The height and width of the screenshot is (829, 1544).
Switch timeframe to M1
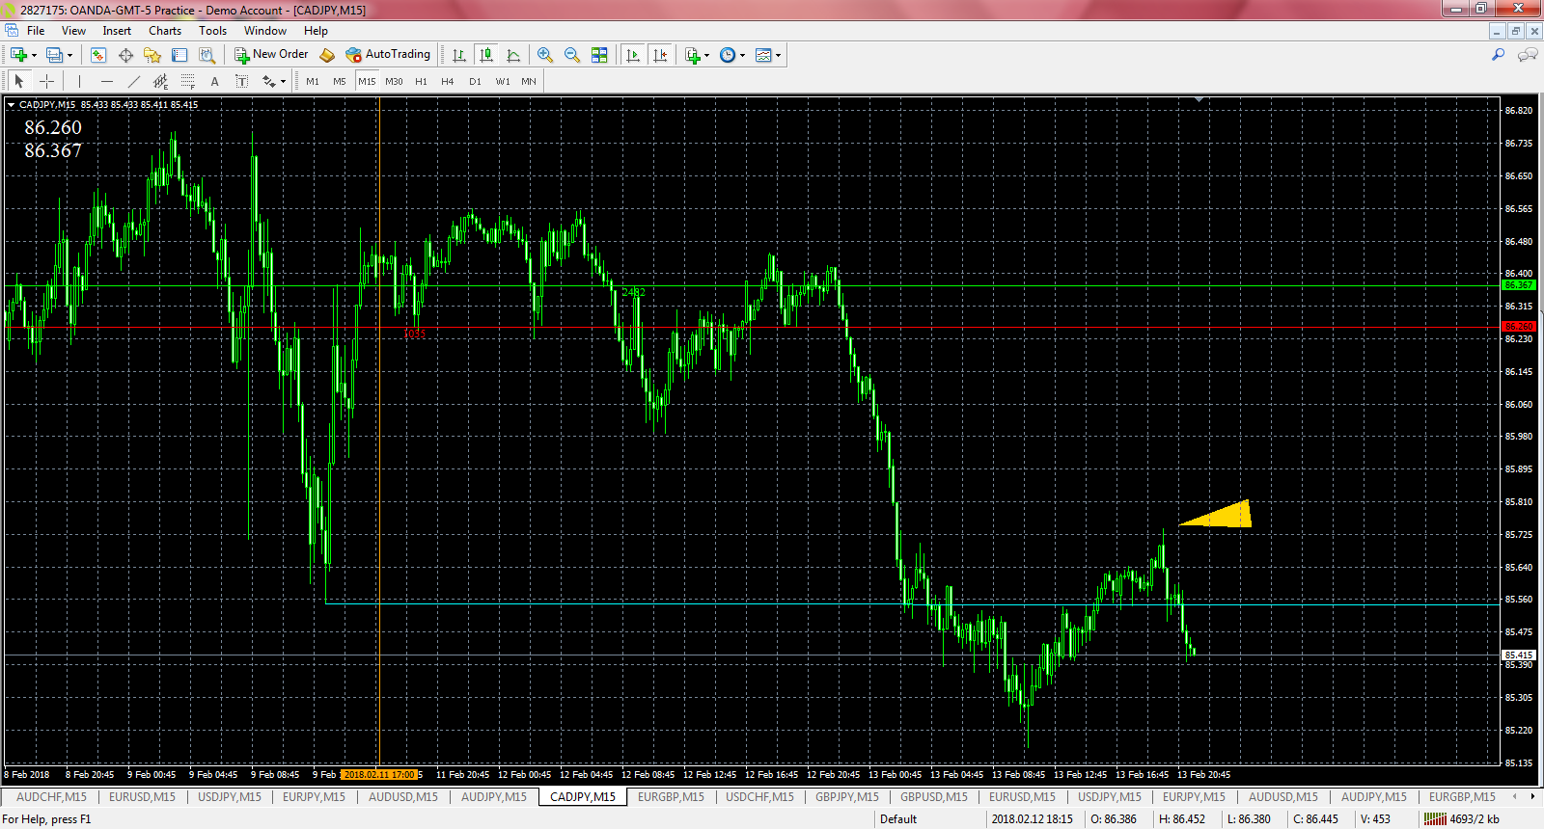[313, 81]
